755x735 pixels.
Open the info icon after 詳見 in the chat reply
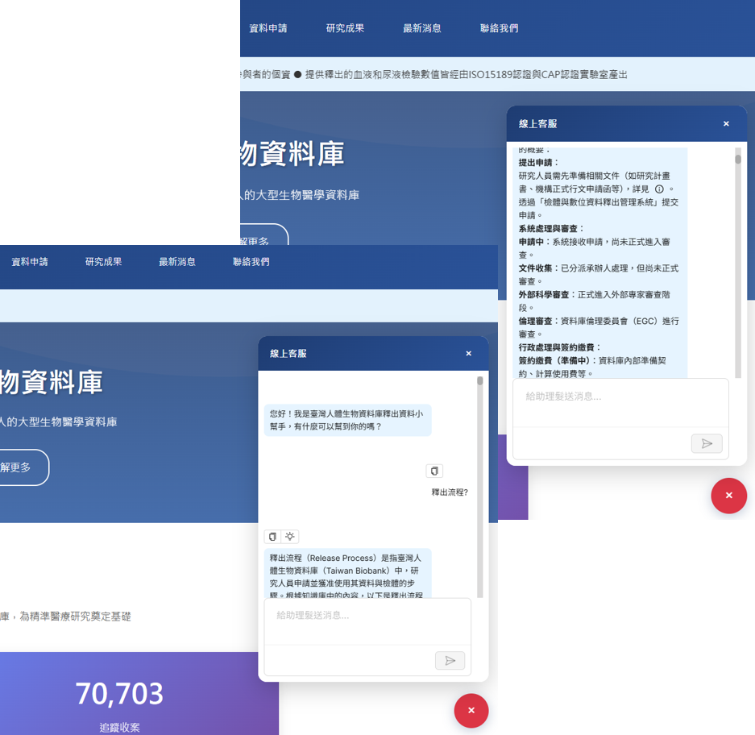point(659,189)
